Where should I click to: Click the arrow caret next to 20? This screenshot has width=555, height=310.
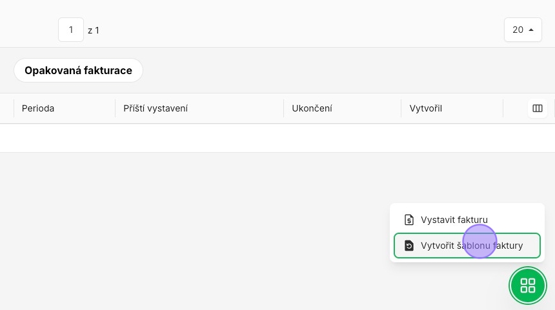pyautogui.click(x=531, y=30)
